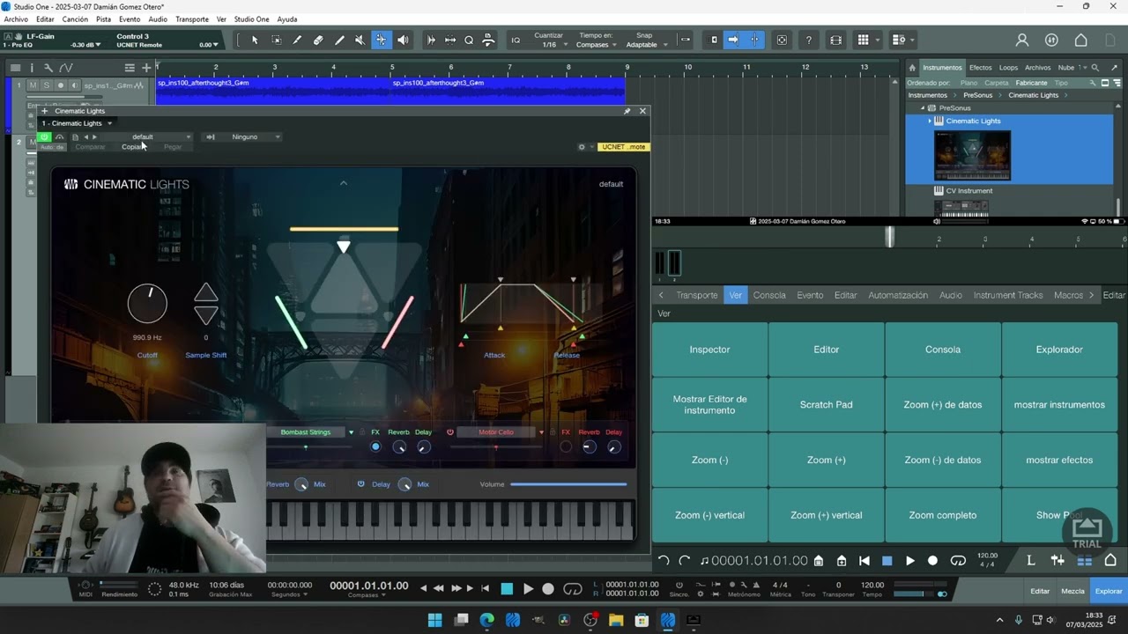Open the mixer faders icon in remote panel
The width and height of the screenshot is (1128, 634).
pos(1057,560)
